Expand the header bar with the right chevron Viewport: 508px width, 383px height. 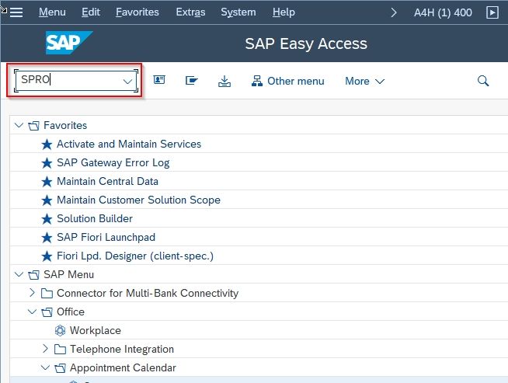click(394, 12)
